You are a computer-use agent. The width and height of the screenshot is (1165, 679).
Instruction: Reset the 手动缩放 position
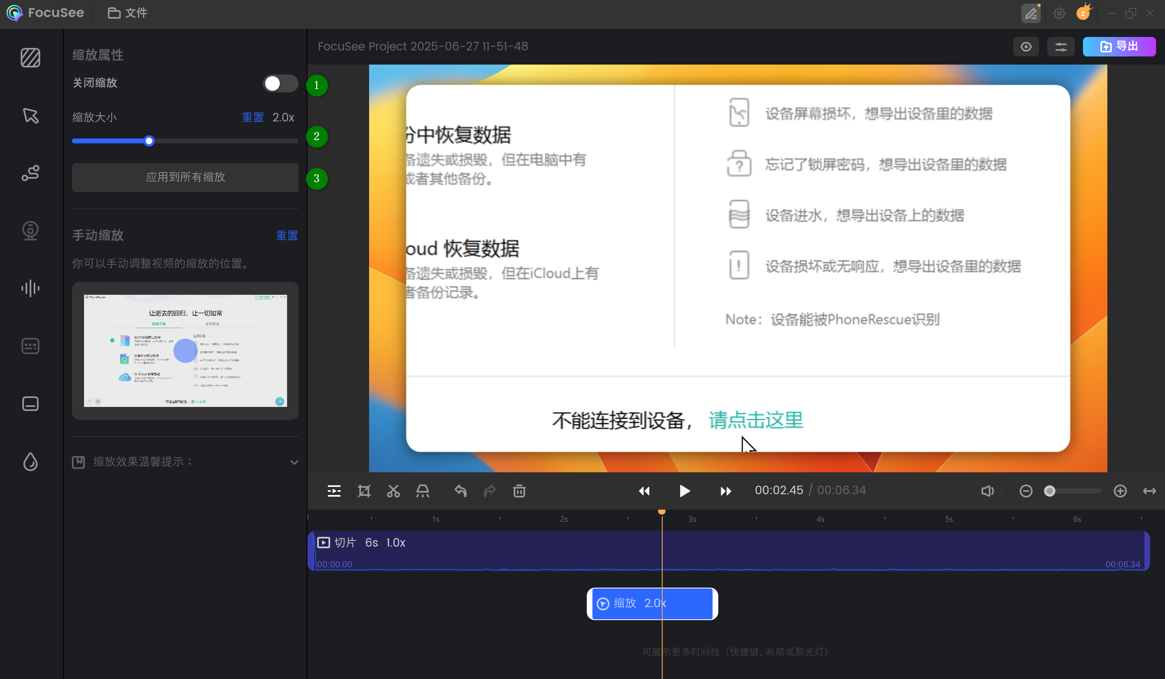click(x=287, y=235)
